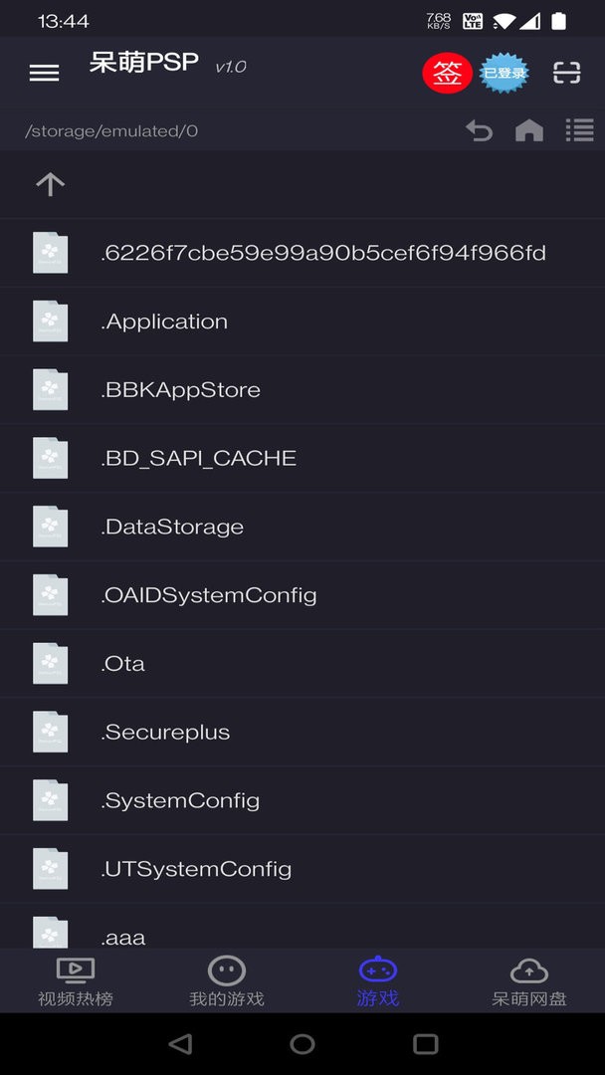The image size is (605, 1075).
Task: Open the 呆萌网盘 cloud tab
Action: coord(529,980)
